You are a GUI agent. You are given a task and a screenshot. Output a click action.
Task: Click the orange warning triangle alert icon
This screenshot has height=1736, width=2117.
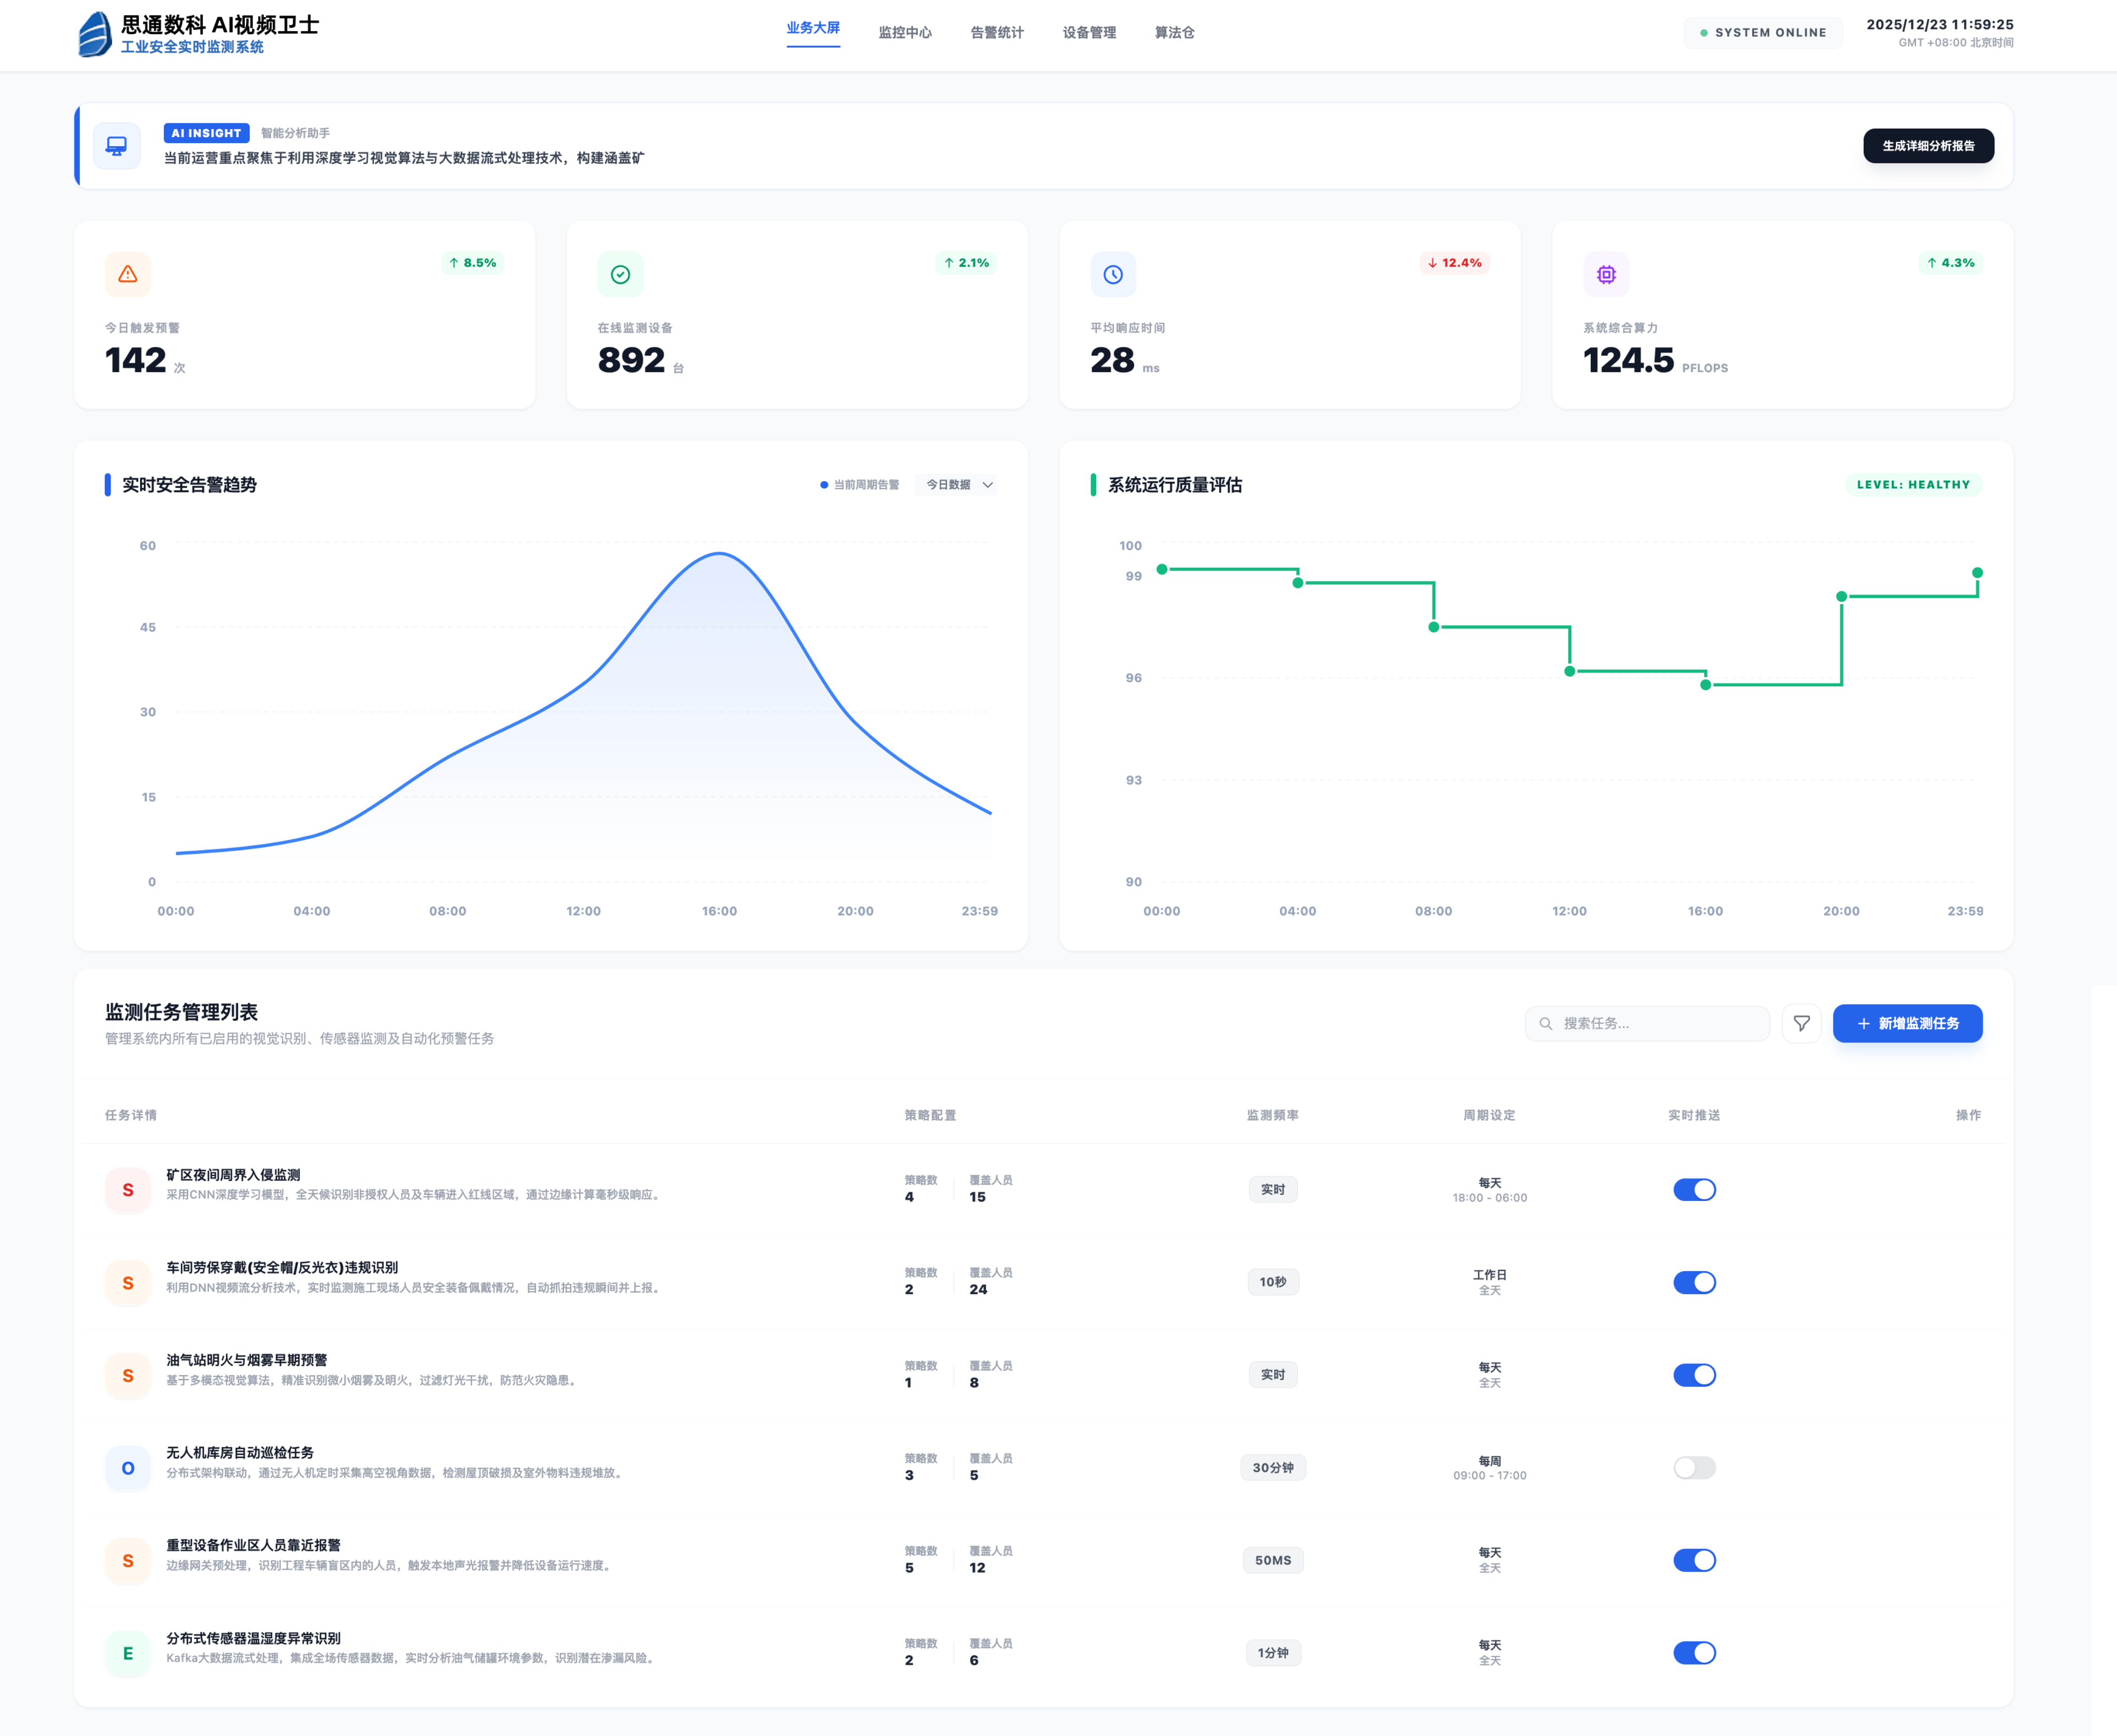(128, 274)
